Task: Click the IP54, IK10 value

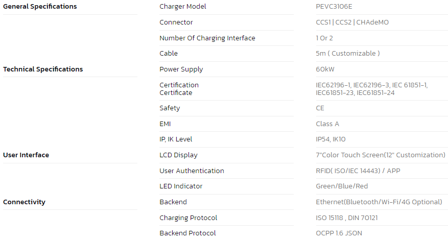Action: coord(331,139)
